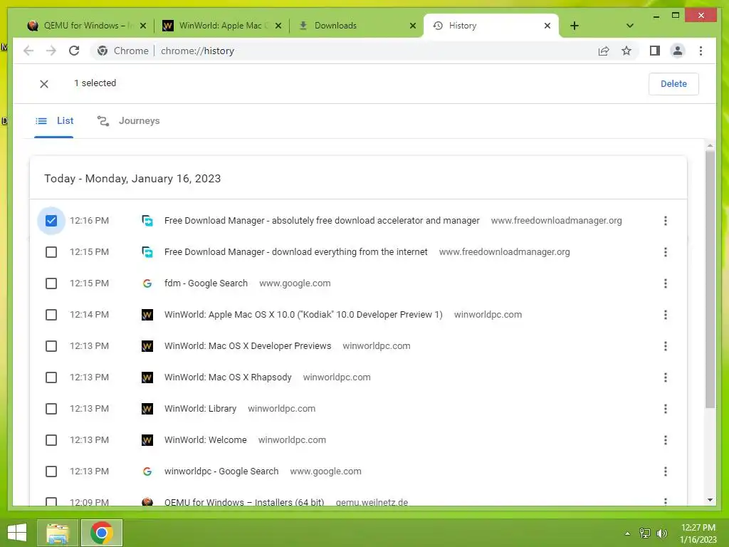
Task: Tick the winworldpc - Google Search checkbox
Action: (51, 472)
